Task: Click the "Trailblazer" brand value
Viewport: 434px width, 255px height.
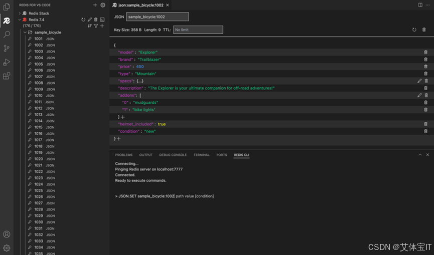Action: click(x=149, y=60)
